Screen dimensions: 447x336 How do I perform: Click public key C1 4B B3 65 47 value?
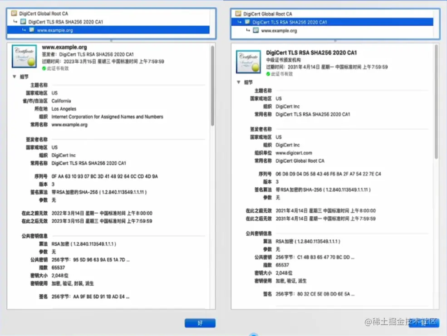coord(315,257)
